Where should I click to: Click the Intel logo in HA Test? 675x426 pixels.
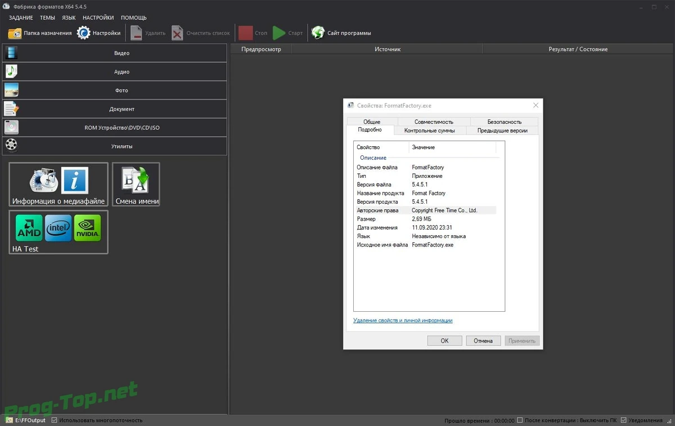(x=58, y=228)
